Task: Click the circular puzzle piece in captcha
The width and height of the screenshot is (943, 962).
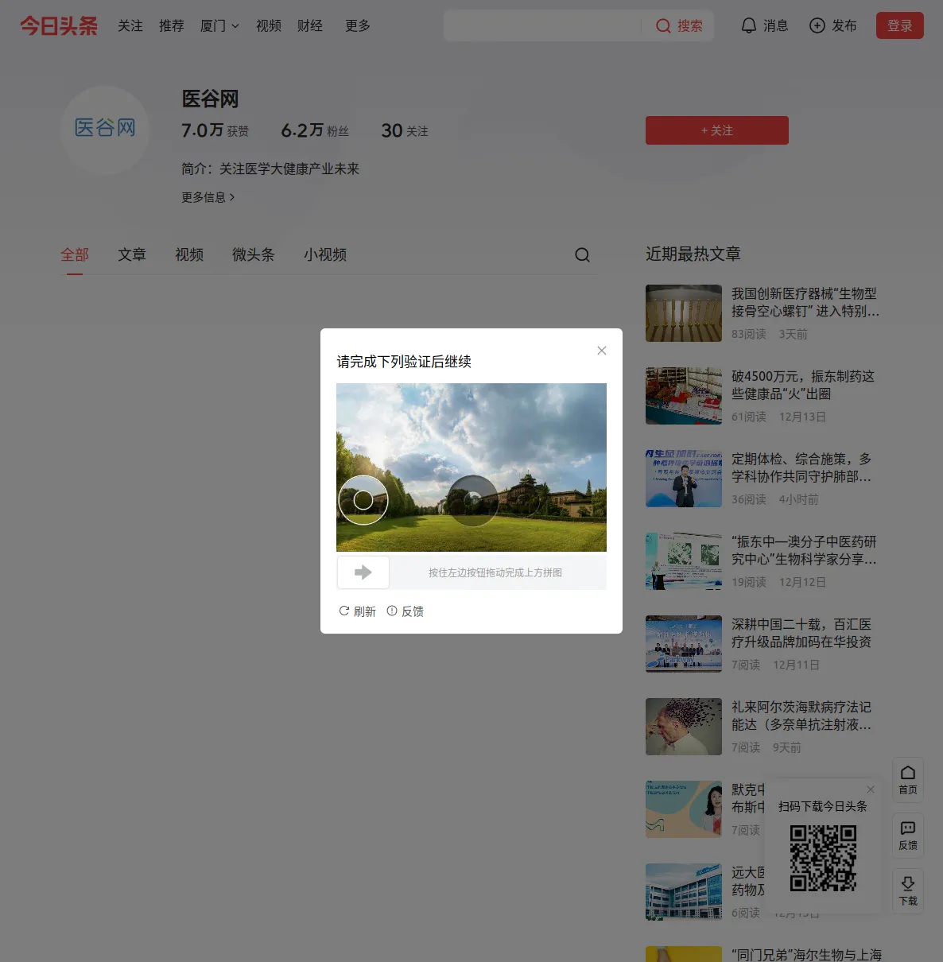Action: tap(363, 500)
